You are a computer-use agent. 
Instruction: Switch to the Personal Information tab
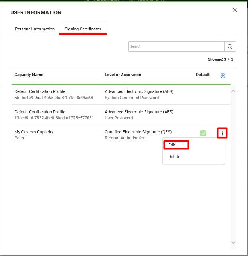coord(35,29)
